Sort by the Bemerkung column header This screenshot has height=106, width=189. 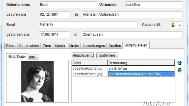pyautogui.click(x=141, y=63)
